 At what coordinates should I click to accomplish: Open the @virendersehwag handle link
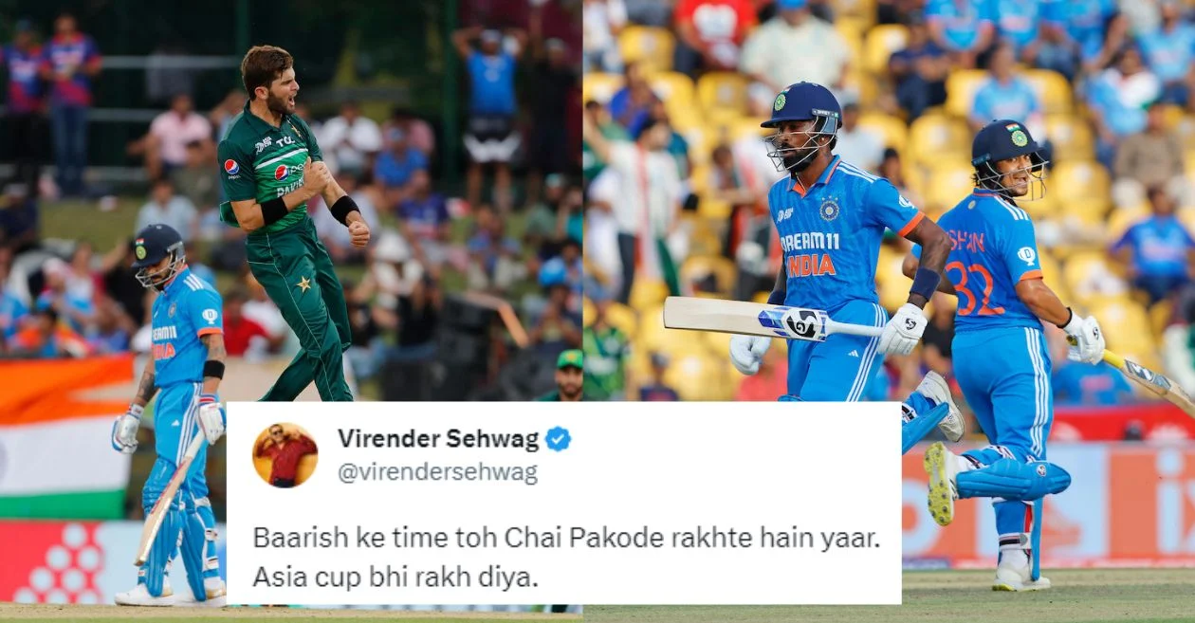pos(437,472)
